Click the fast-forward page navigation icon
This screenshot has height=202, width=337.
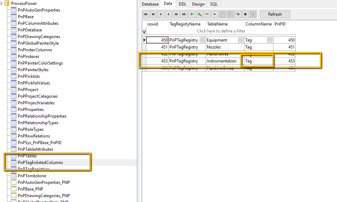(176, 14)
